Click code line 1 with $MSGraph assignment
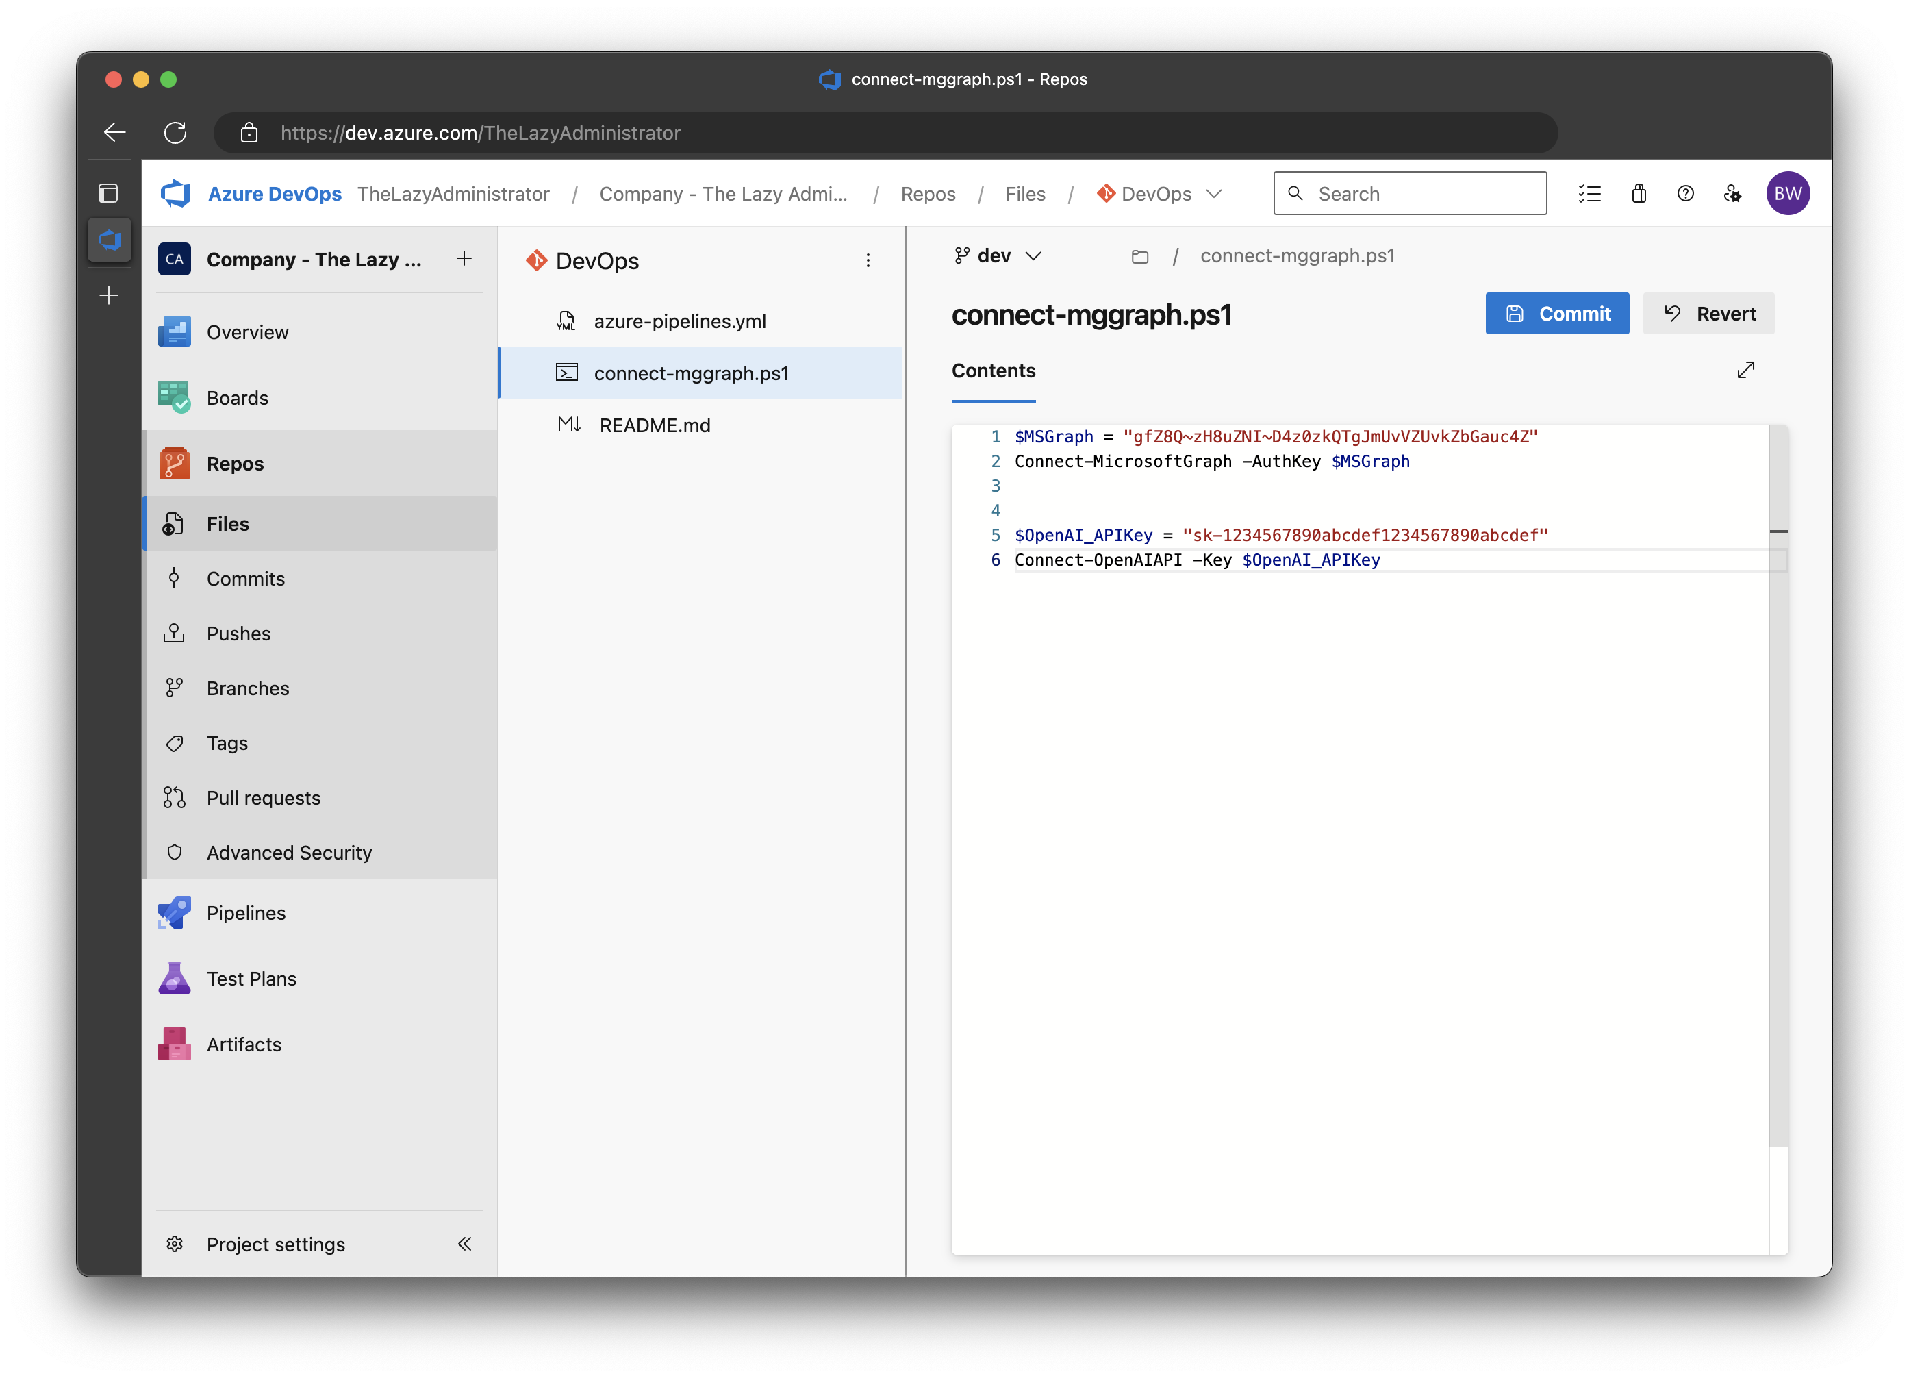This screenshot has height=1378, width=1909. click(x=1276, y=437)
